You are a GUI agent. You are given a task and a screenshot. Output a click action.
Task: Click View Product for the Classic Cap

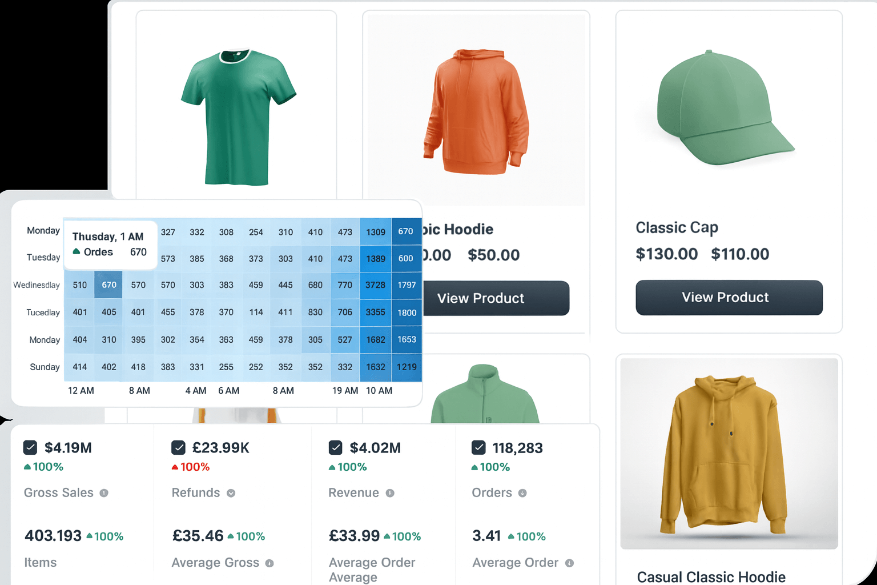pos(729,298)
